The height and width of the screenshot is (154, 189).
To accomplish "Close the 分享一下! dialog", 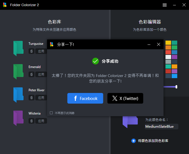I will [158, 45].
